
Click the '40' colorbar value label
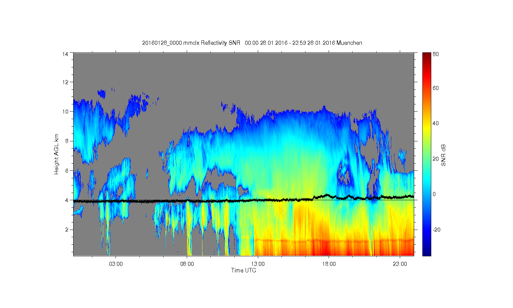[436, 124]
